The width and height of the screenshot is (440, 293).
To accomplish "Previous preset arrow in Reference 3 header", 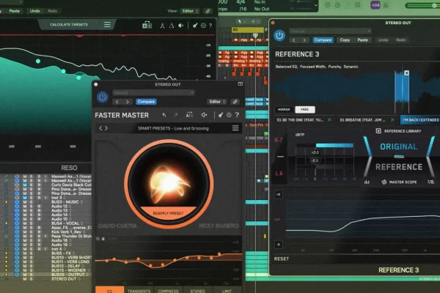I will tap(294, 40).
